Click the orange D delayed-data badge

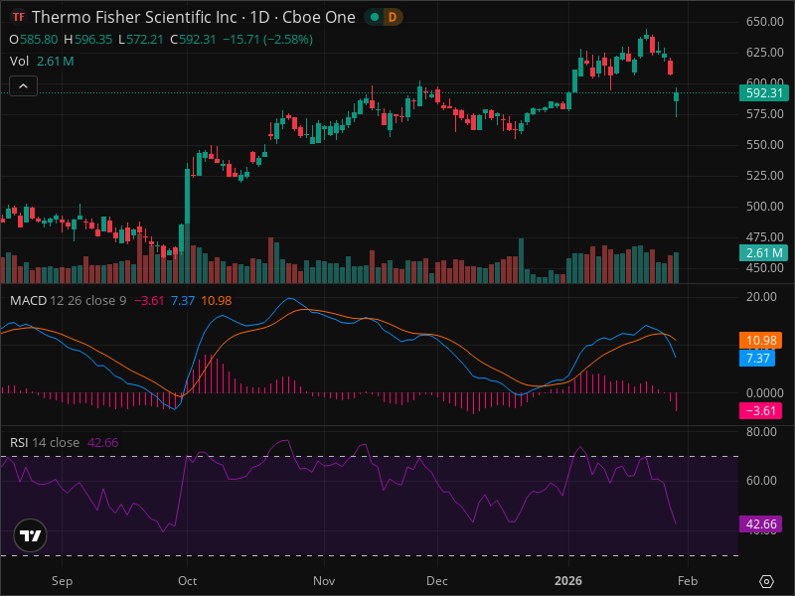(x=392, y=17)
